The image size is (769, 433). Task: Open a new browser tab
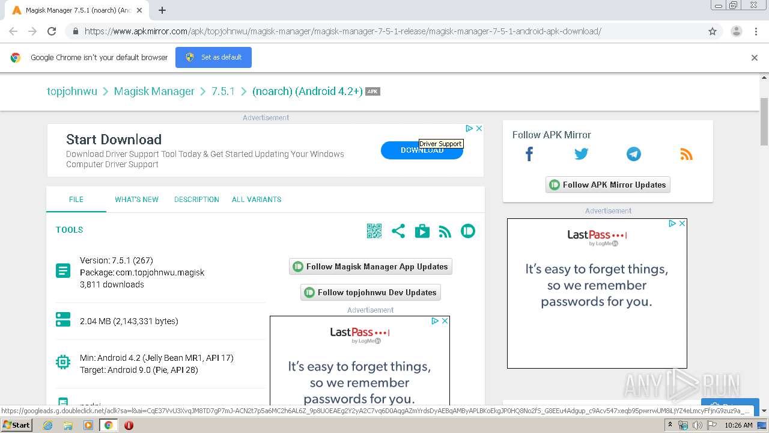[162, 10]
